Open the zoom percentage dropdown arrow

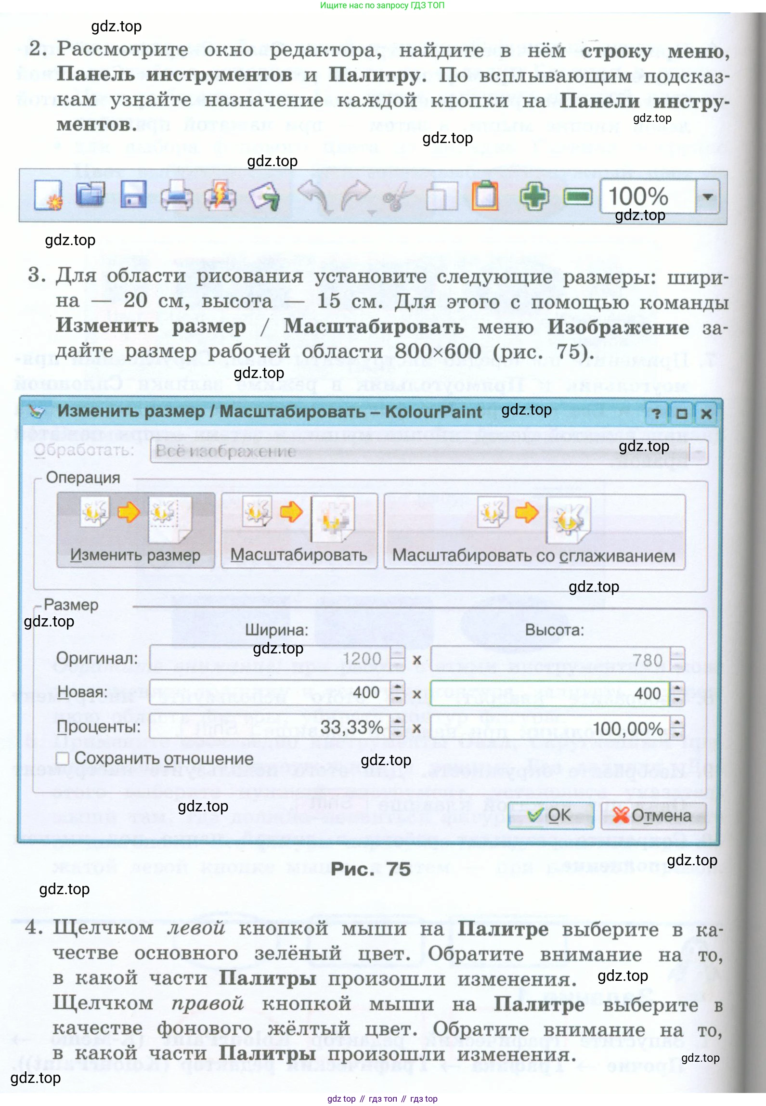pyautogui.click(x=708, y=196)
